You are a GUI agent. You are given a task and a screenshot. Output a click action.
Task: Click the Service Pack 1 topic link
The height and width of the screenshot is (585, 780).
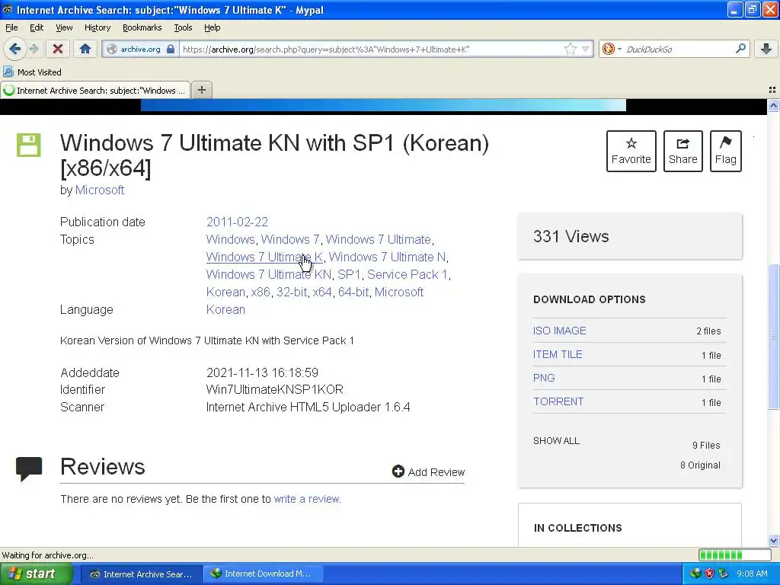point(408,274)
